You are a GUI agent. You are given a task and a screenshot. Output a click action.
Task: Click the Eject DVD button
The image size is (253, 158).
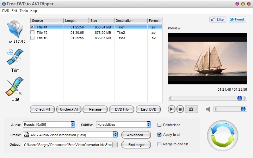pos(148,109)
